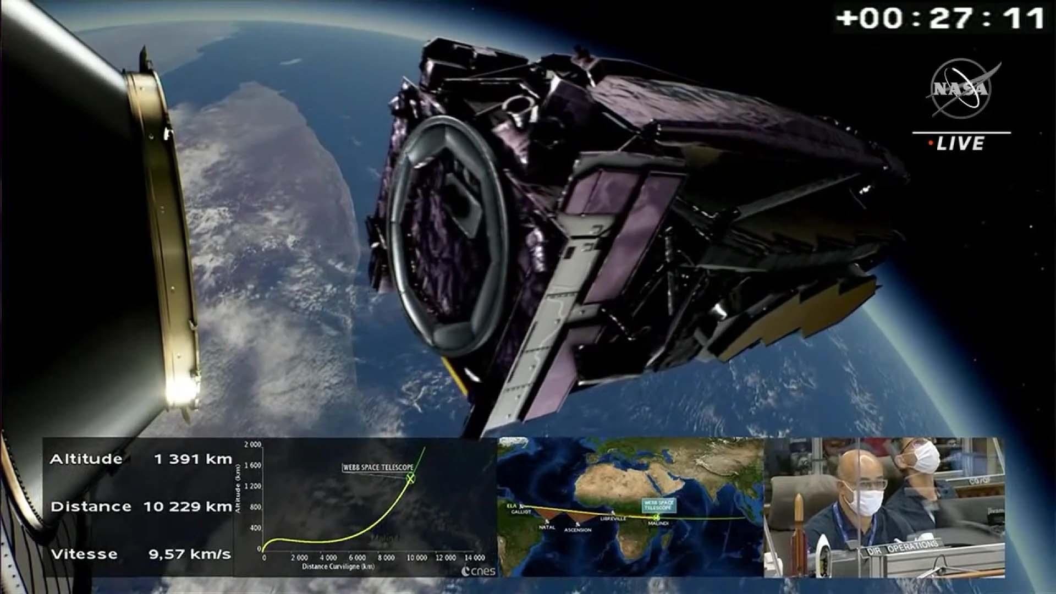1056x594 pixels.
Task: Click the Webb position marker on altitude curve
Action: pos(410,478)
